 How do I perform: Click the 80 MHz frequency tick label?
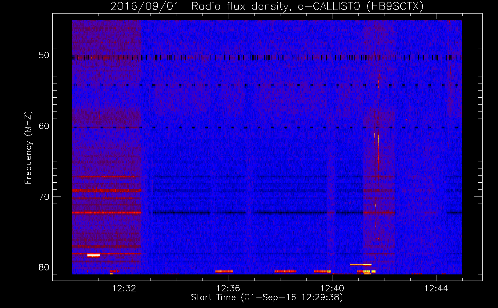click(x=44, y=267)
